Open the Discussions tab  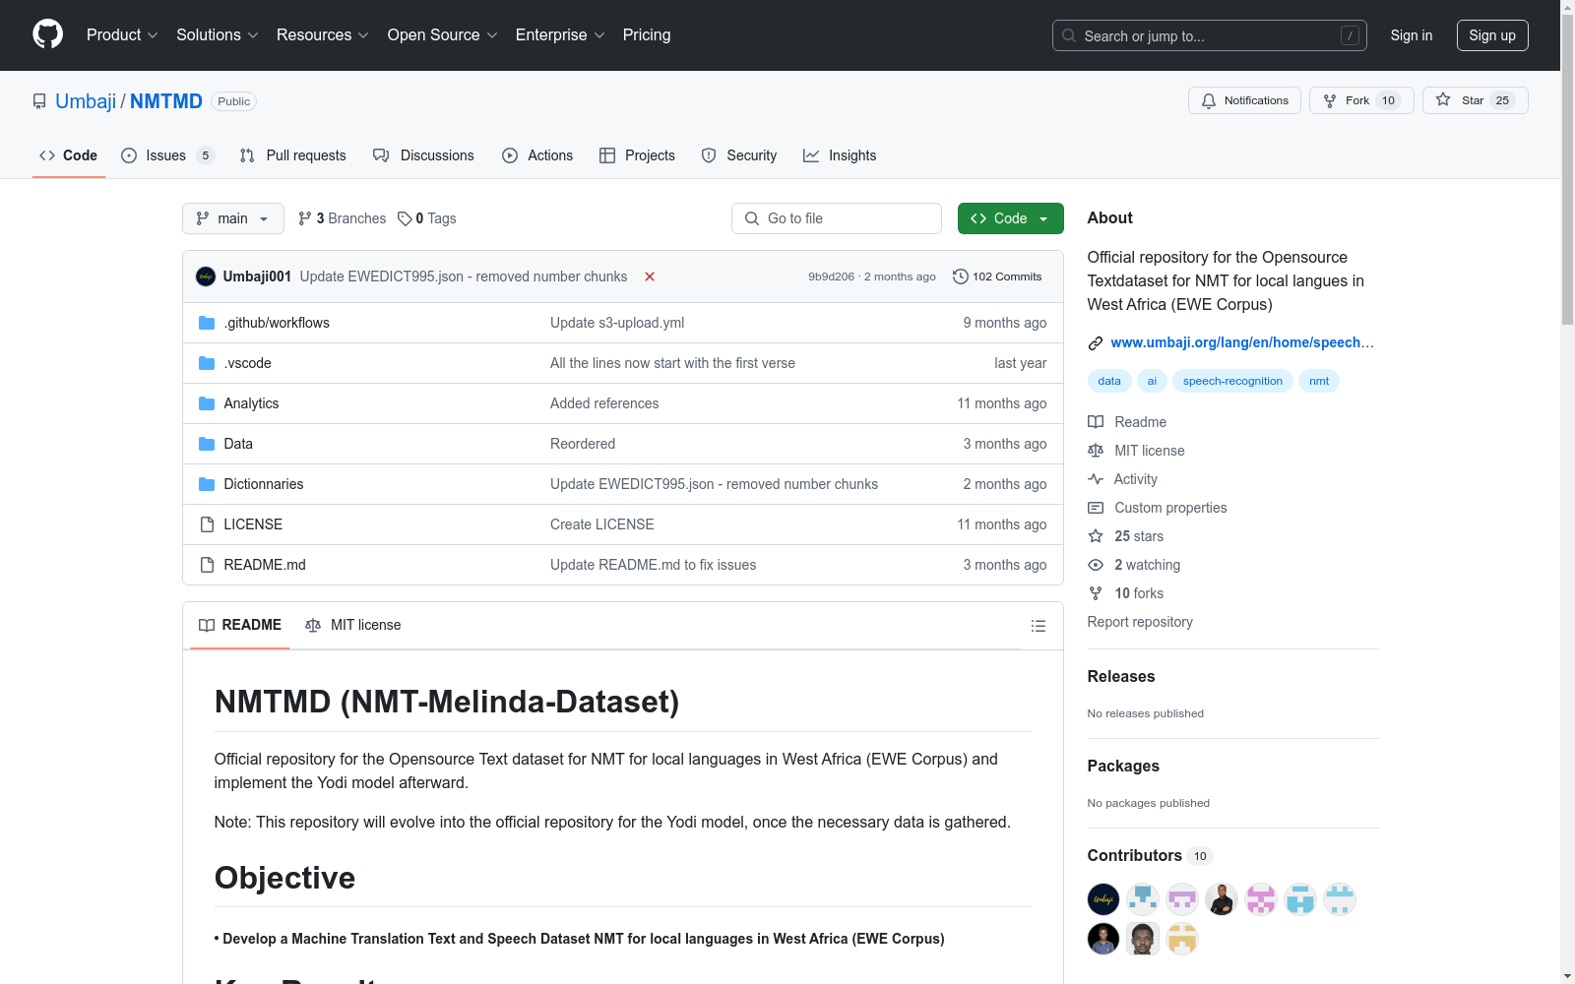(x=424, y=155)
